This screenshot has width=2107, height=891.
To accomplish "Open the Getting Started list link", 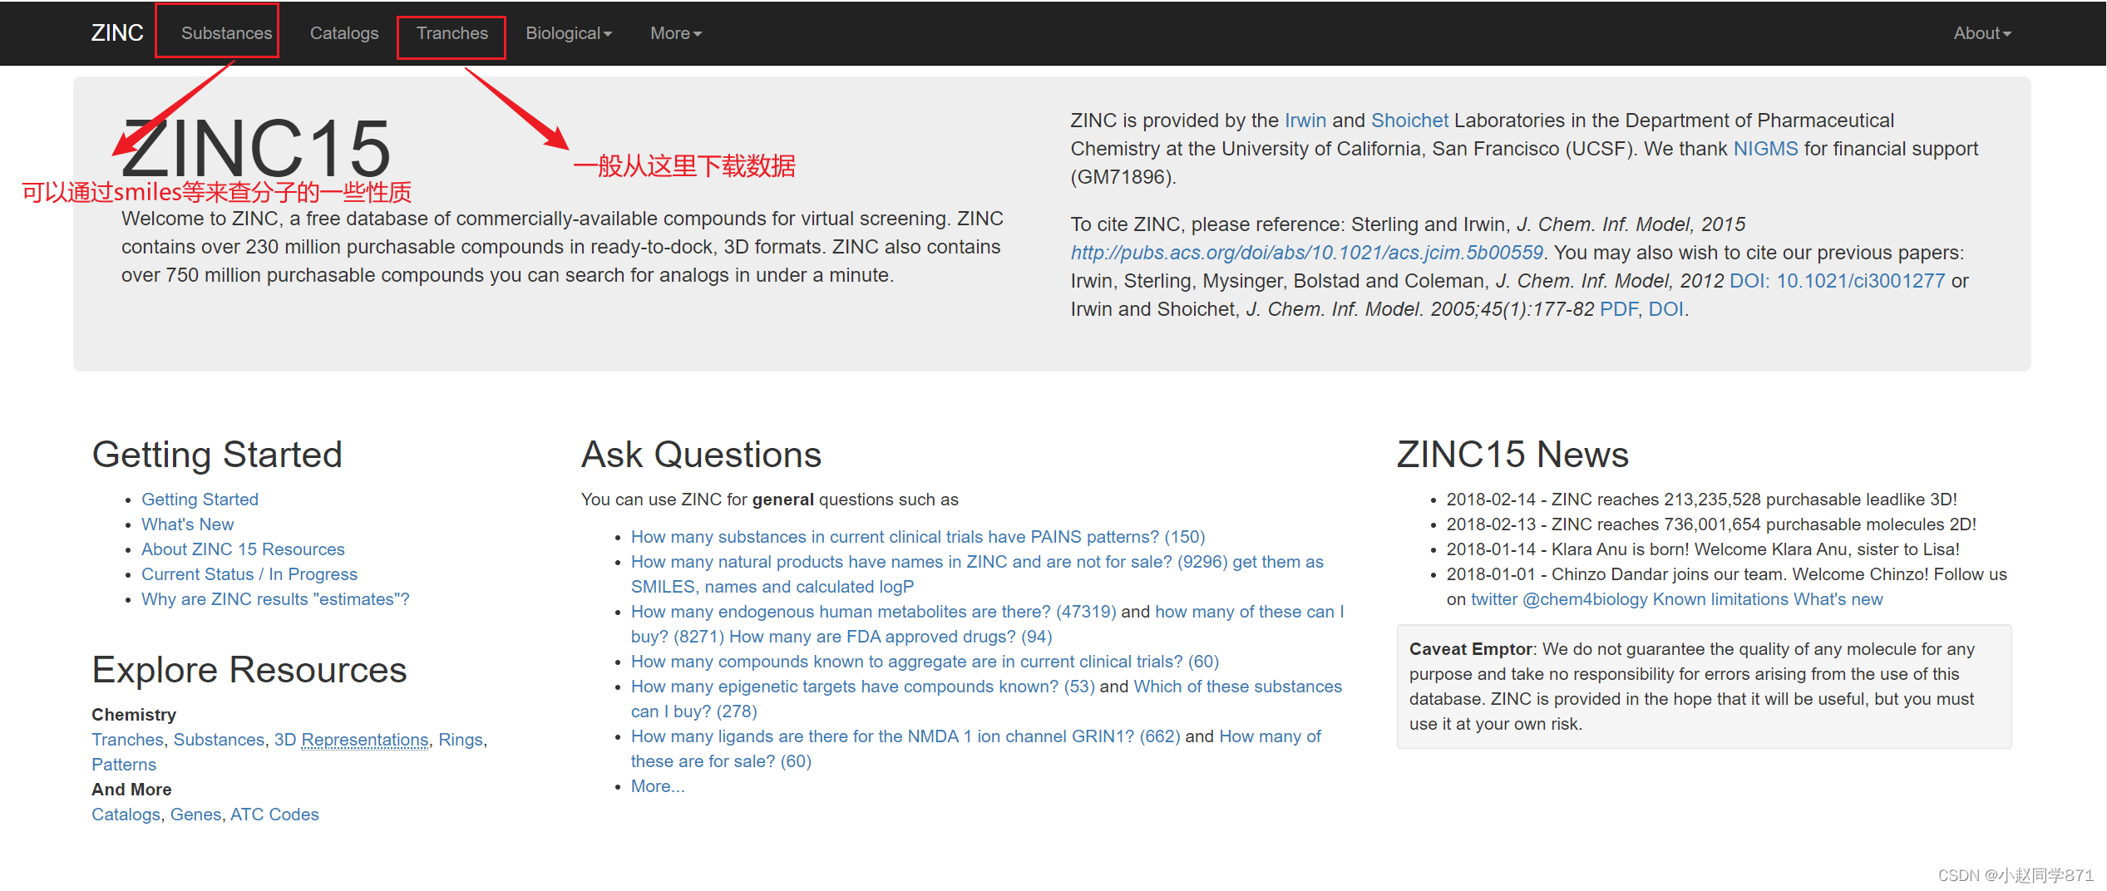I will (200, 500).
